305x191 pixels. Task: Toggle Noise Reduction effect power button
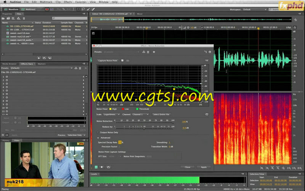coord(96,167)
